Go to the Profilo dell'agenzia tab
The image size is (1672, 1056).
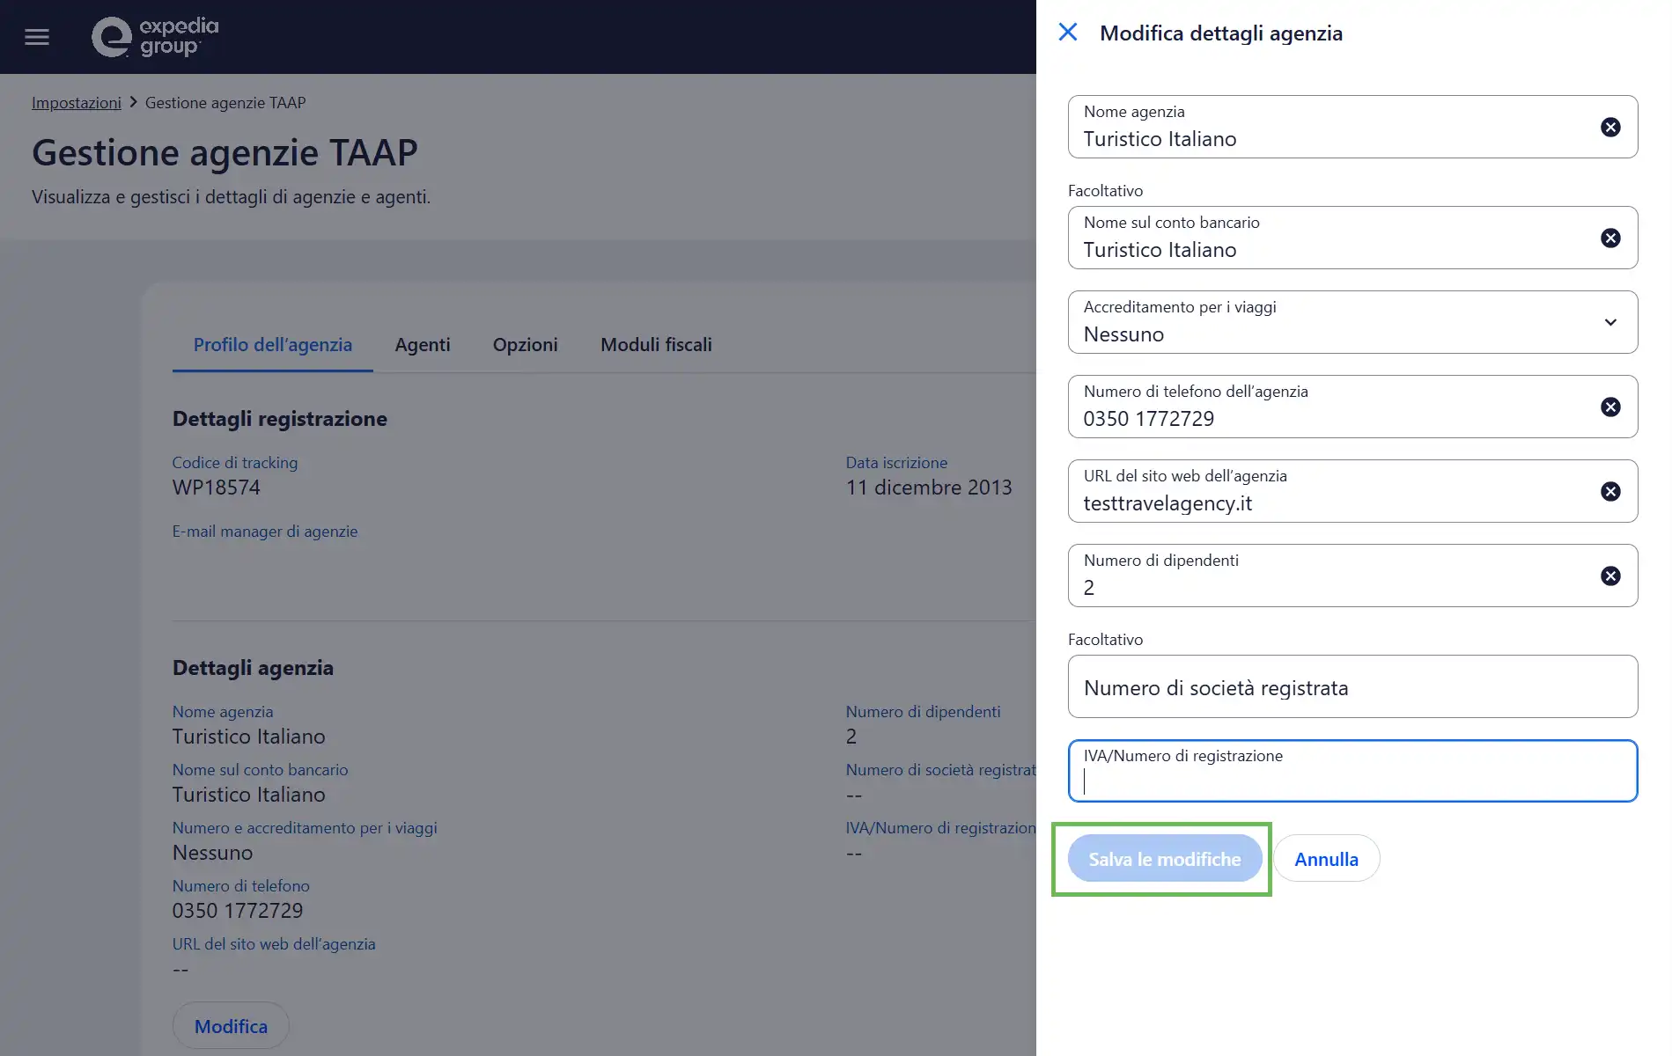tap(272, 345)
